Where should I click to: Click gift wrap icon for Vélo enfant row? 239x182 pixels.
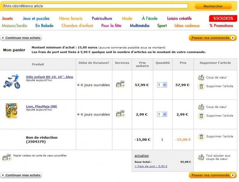(x=120, y=84)
